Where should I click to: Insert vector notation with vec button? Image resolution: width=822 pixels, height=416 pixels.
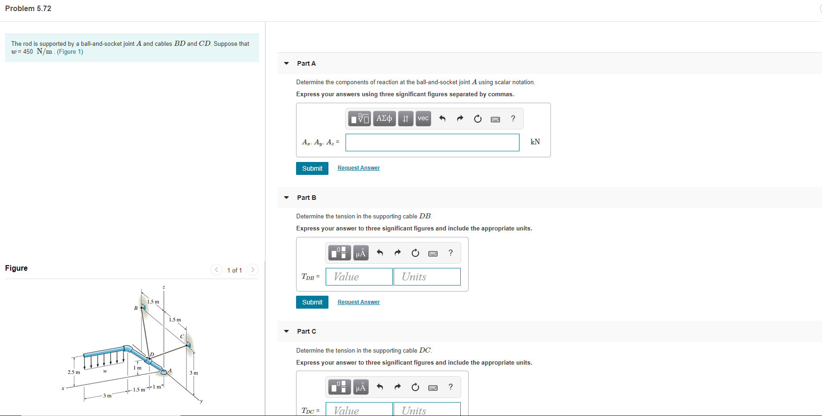click(423, 119)
